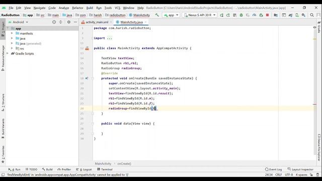The width and height of the screenshot is (322, 181).
Task: Open the Event Log
Action: coord(273,169)
